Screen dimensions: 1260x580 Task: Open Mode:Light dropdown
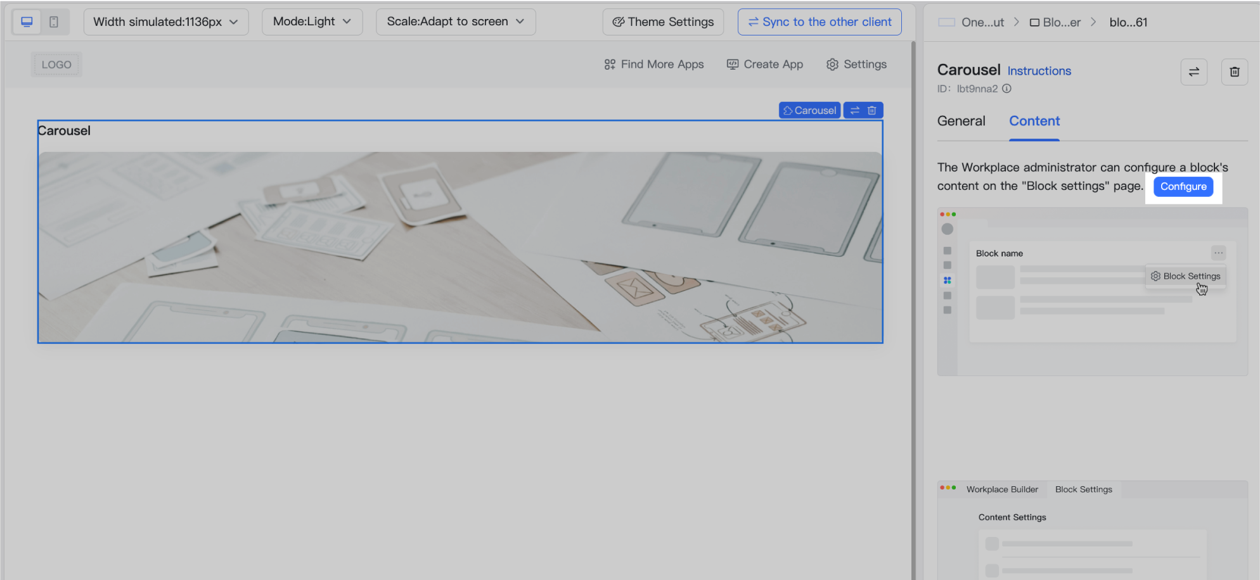click(312, 22)
